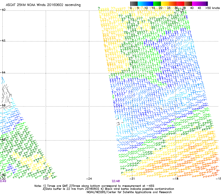This screenshot has width=221, height=194.
Task: Click the "NOAA/NESDIS/Center for Satellite Applications and Research" credit
Action: point(129,192)
